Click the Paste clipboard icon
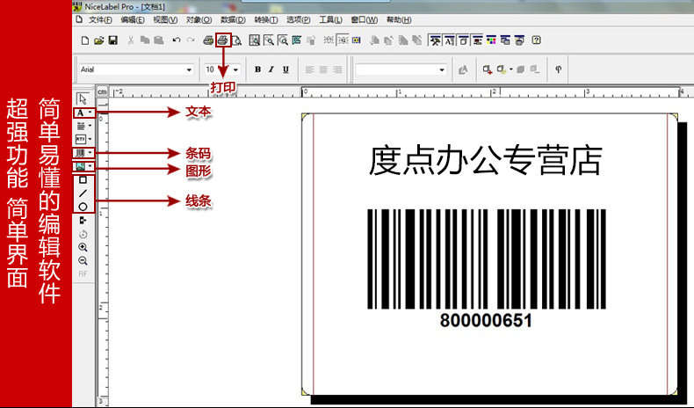Image resolution: width=694 pixels, height=408 pixels. (x=159, y=40)
